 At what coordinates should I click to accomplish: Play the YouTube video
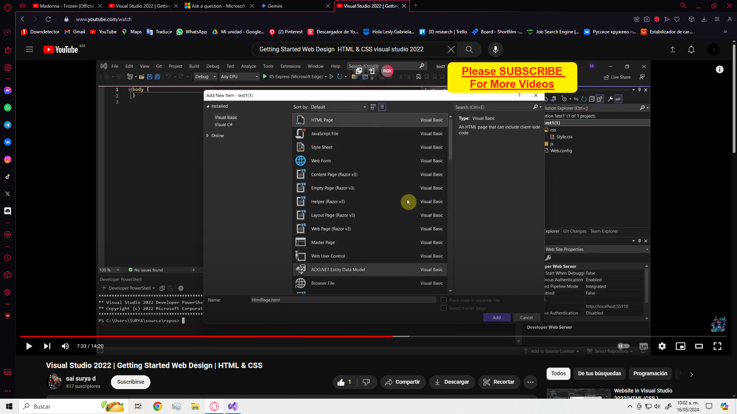(29, 346)
